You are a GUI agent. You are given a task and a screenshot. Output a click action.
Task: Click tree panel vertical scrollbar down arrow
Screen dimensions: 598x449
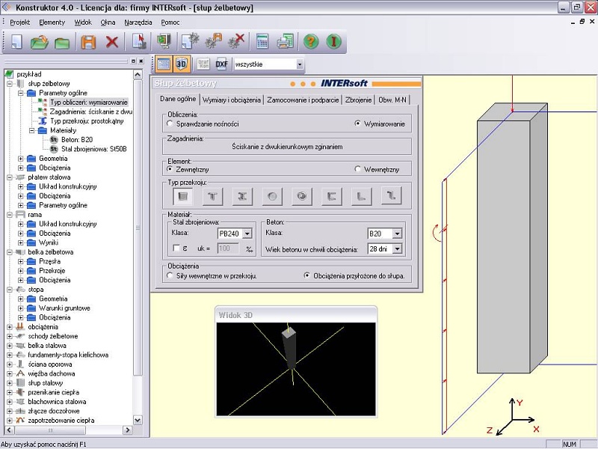coord(138,420)
